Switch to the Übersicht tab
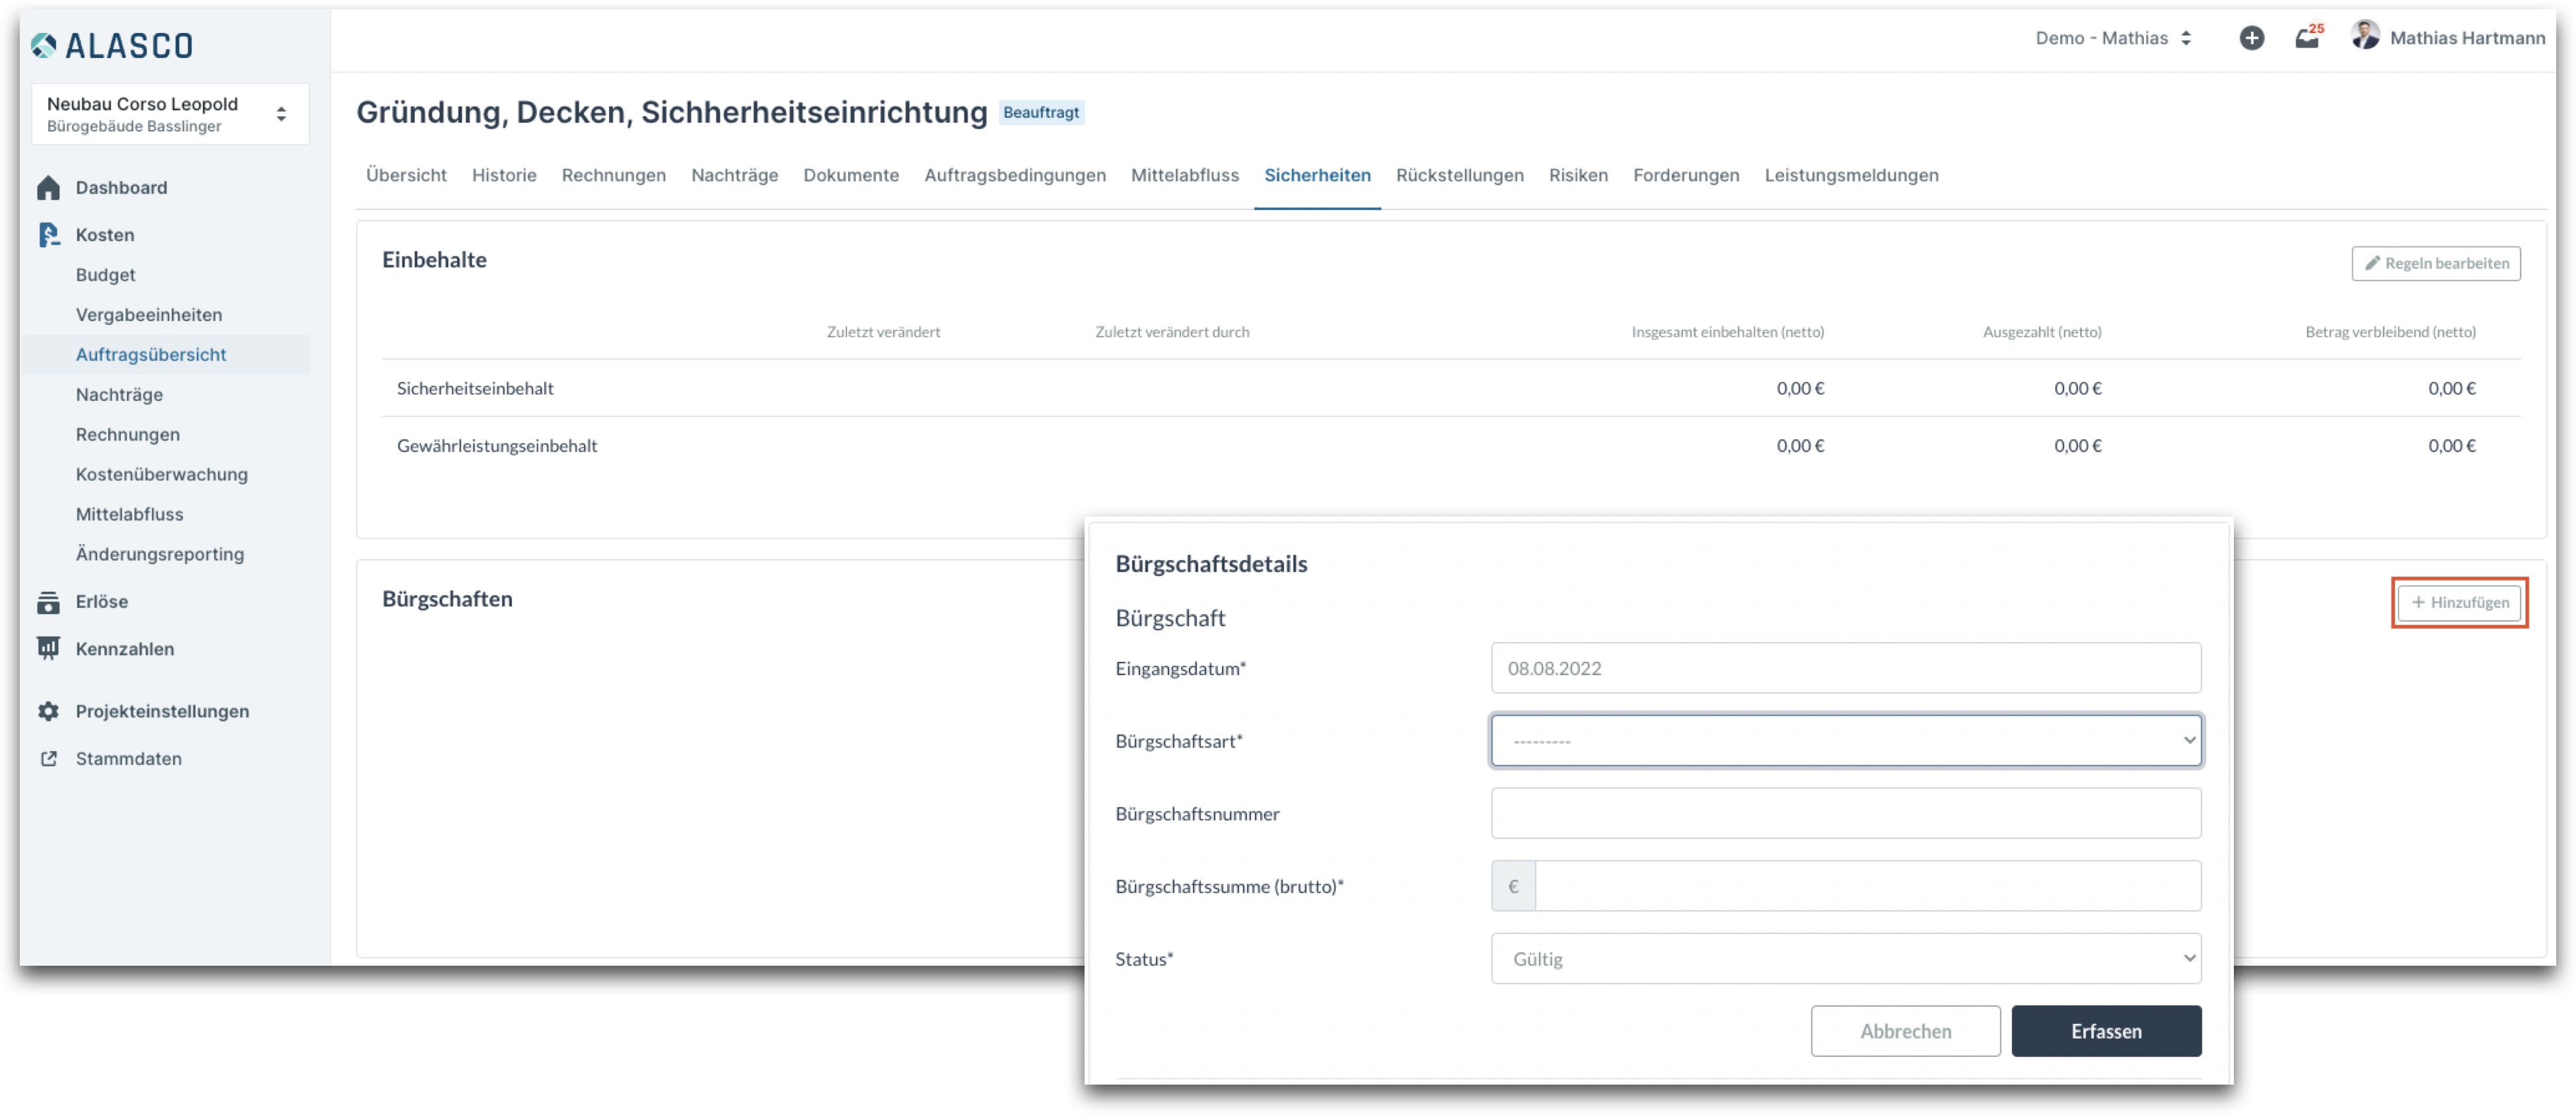Screen dimensions: 2576x1115 click(406, 175)
